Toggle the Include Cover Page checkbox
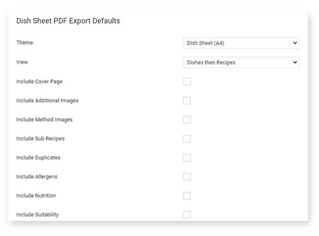 pyautogui.click(x=187, y=81)
